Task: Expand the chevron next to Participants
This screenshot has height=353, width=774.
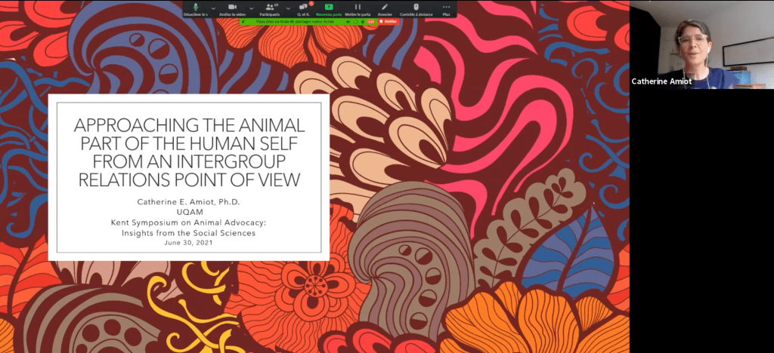Action: [286, 7]
